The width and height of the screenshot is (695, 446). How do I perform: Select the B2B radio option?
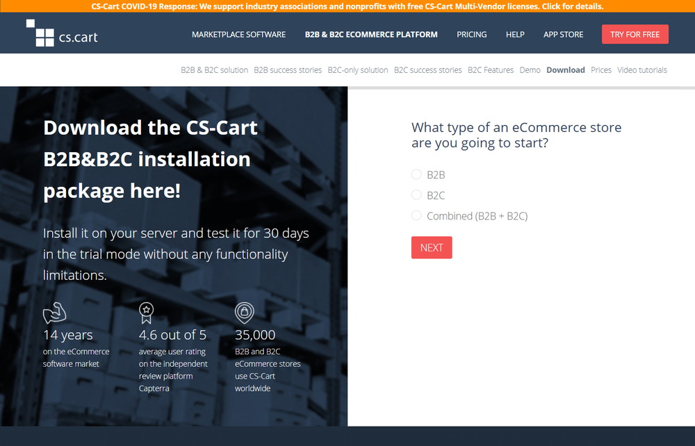pos(416,174)
